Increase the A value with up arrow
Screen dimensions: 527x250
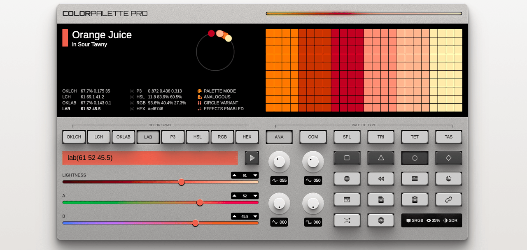coord(235,196)
